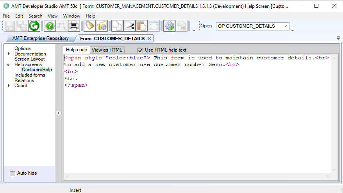The image size is (343, 193).
Task: Click the Copy pages icon
Action: 117,26
